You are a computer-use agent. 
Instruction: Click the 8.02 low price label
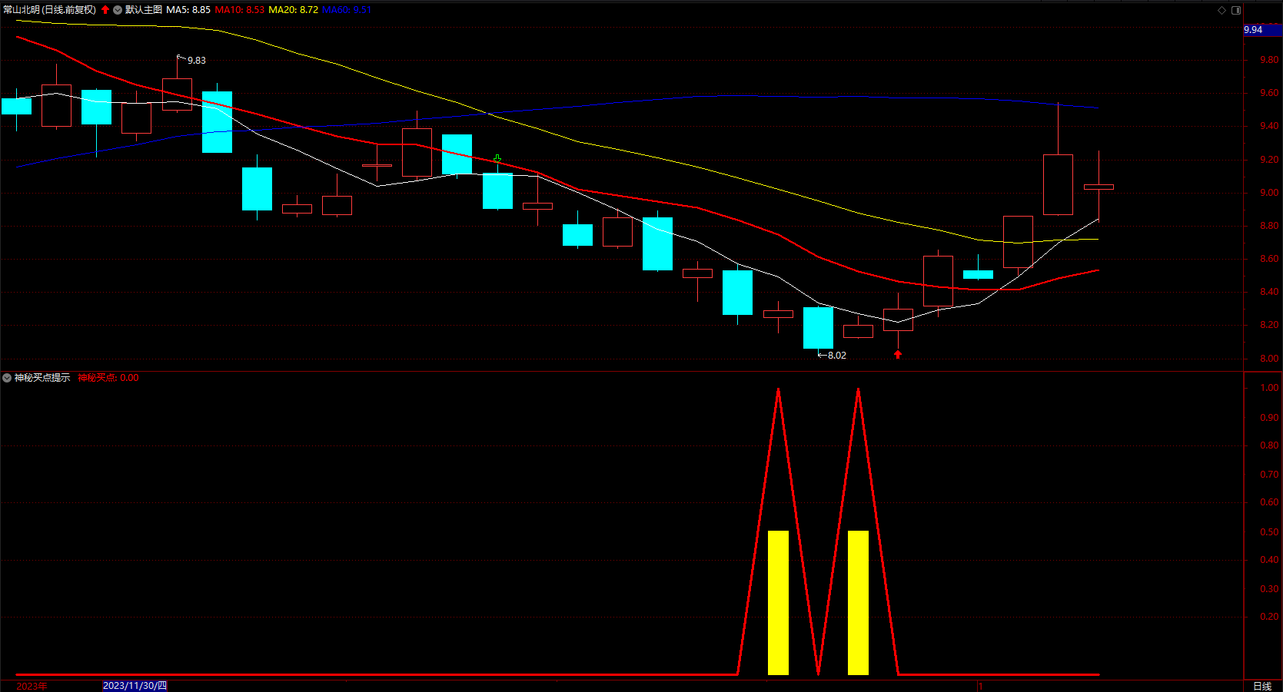tap(836, 356)
